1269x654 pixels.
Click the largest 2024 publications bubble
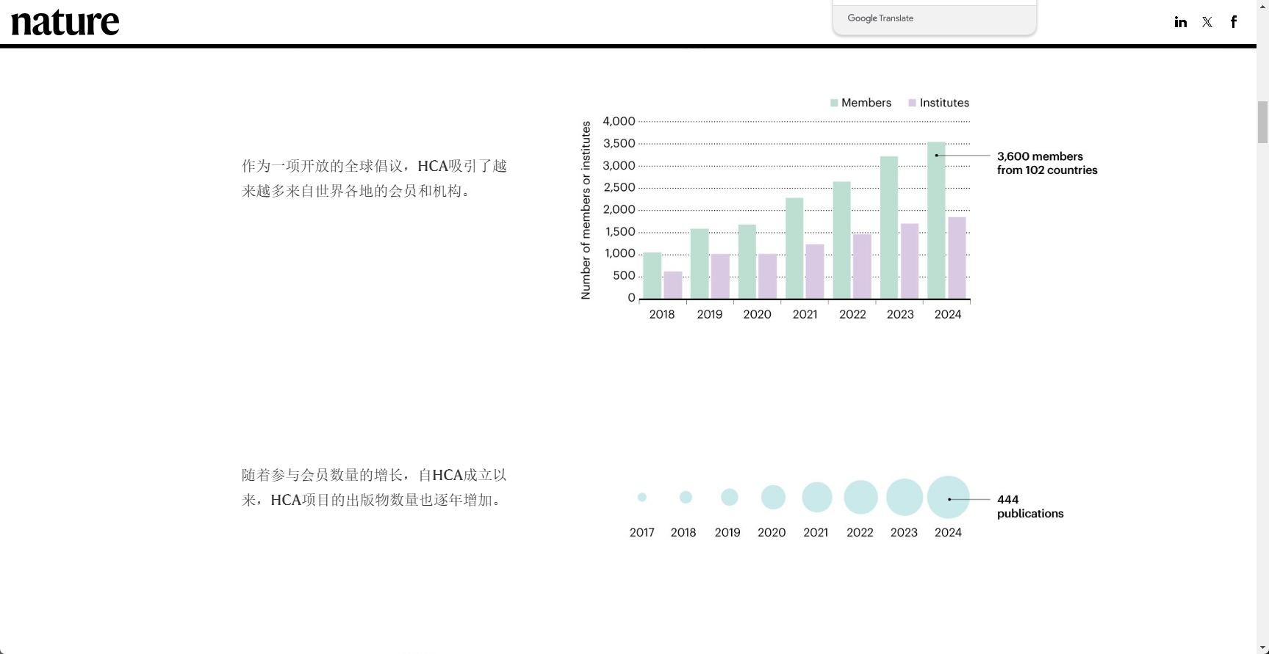(948, 498)
